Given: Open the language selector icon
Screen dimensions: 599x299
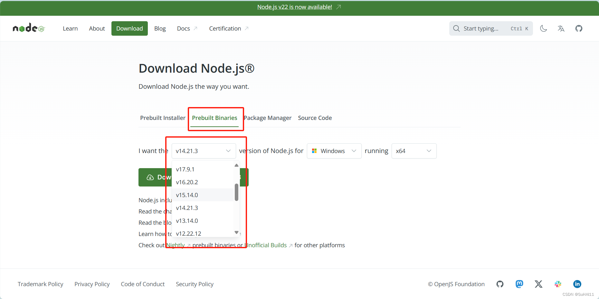Looking at the screenshot, I should pos(561,28).
